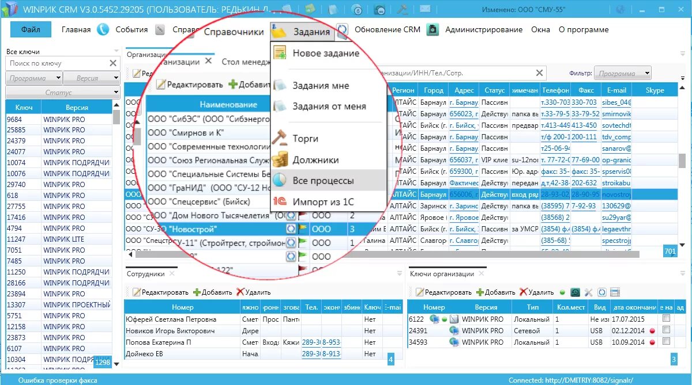This screenshot has height=385, width=692.
Task: Click the Administration green icon
Action: tap(432, 30)
